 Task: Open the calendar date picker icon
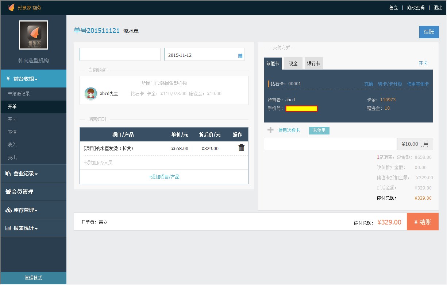coord(240,55)
